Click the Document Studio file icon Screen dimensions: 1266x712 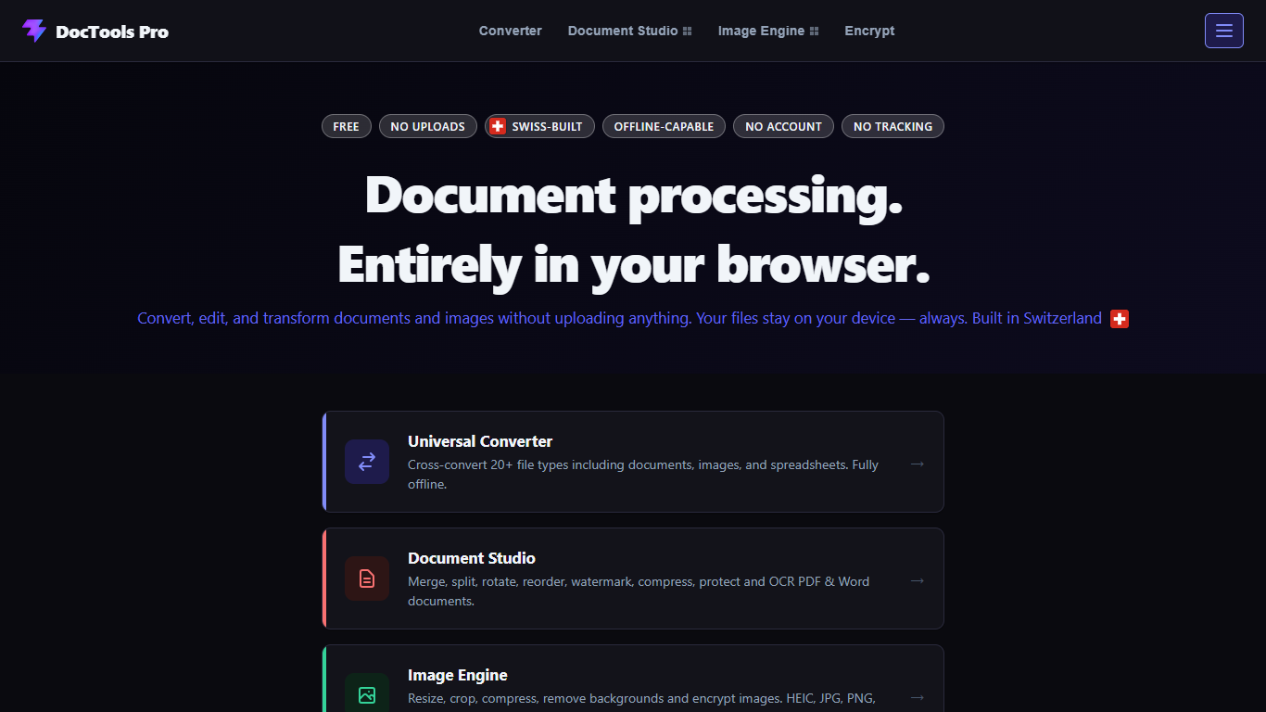click(x=367, y=578)
